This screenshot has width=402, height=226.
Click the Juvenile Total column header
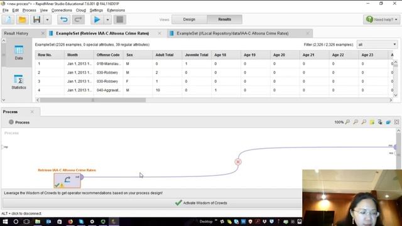[x=197, y=55]
